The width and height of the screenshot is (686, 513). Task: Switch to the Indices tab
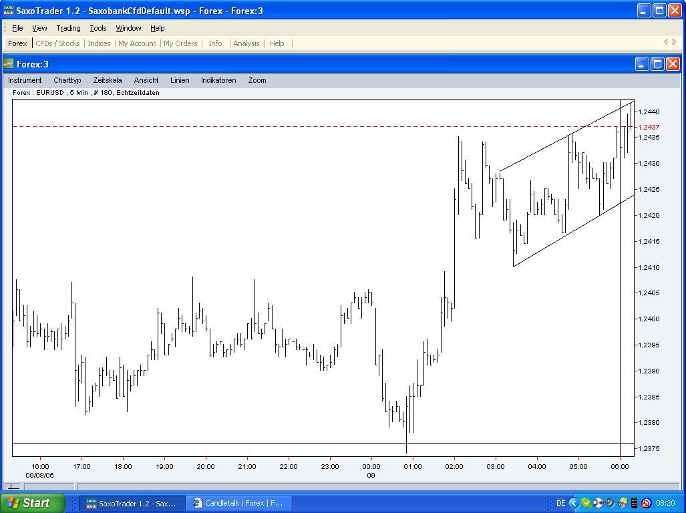[99, 43]
